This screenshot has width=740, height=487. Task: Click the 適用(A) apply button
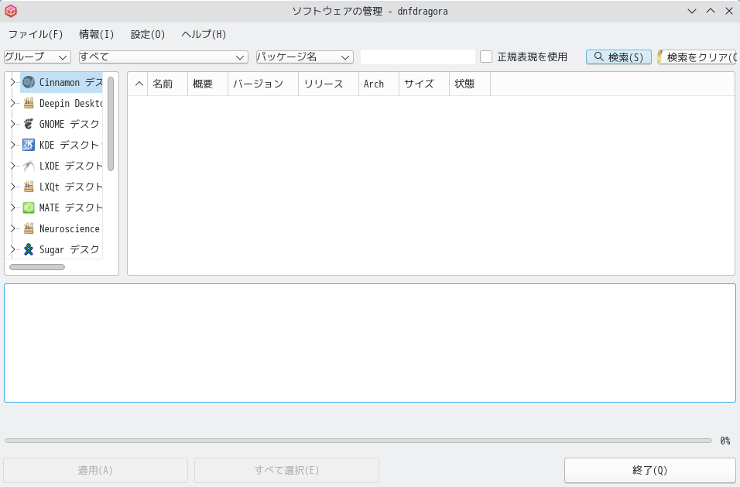pyautogui.click(x=95, y=470)
